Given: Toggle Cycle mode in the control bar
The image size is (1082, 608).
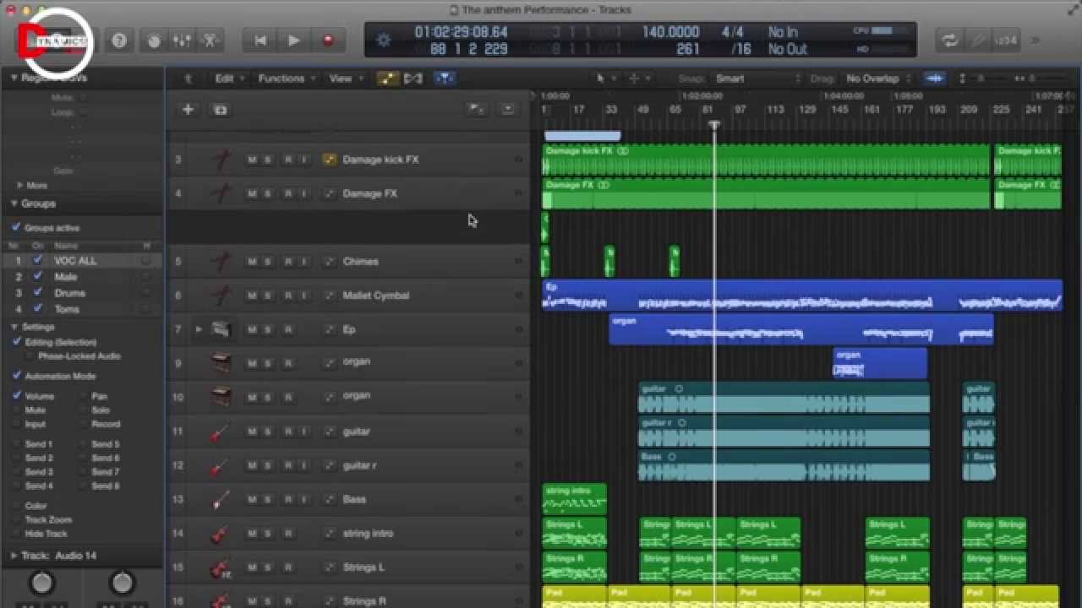Looking at the screenshot, I should 950,40.
